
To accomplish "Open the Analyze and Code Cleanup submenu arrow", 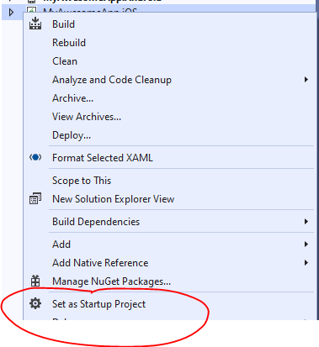I will [x=306, y=80].
